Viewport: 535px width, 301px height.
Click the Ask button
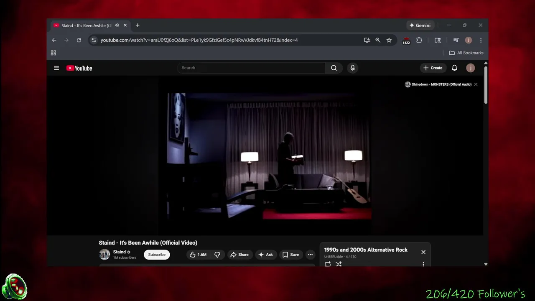(266, 255)
